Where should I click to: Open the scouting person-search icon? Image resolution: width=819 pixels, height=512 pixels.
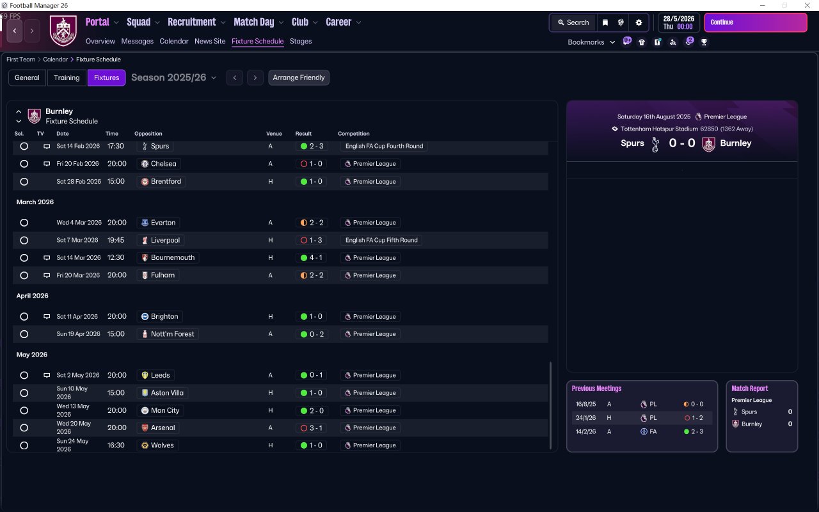pos(673,42)
